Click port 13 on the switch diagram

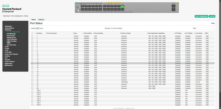(x=105, y=6)
